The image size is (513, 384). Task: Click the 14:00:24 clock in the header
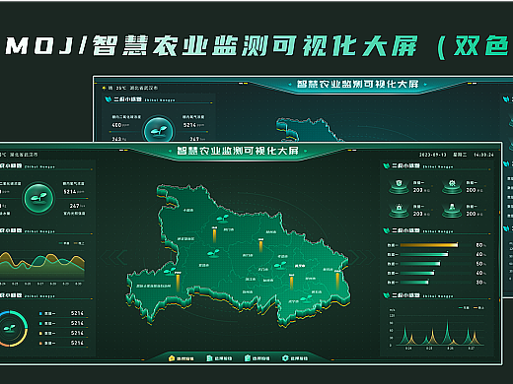483,155
